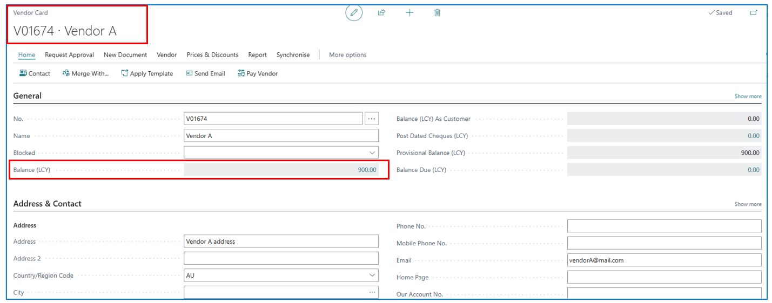The height and width of the screenshot is (303, 772).
Task: Click Send Email action
Action: [205, 73]
